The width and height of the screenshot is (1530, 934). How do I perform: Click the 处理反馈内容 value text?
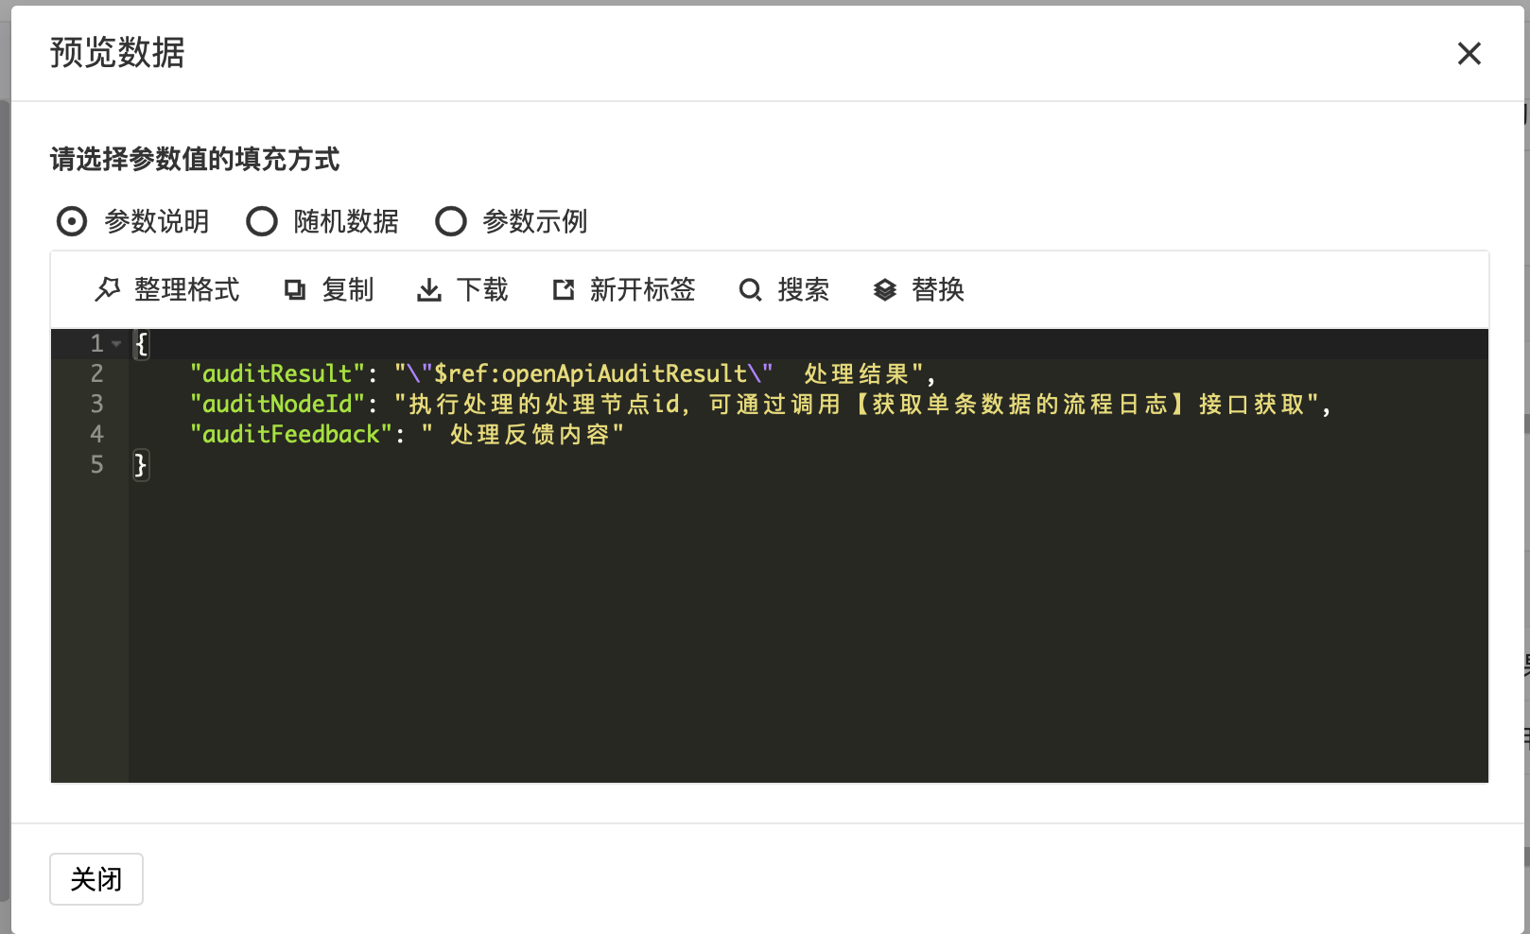tap(530, 434)
